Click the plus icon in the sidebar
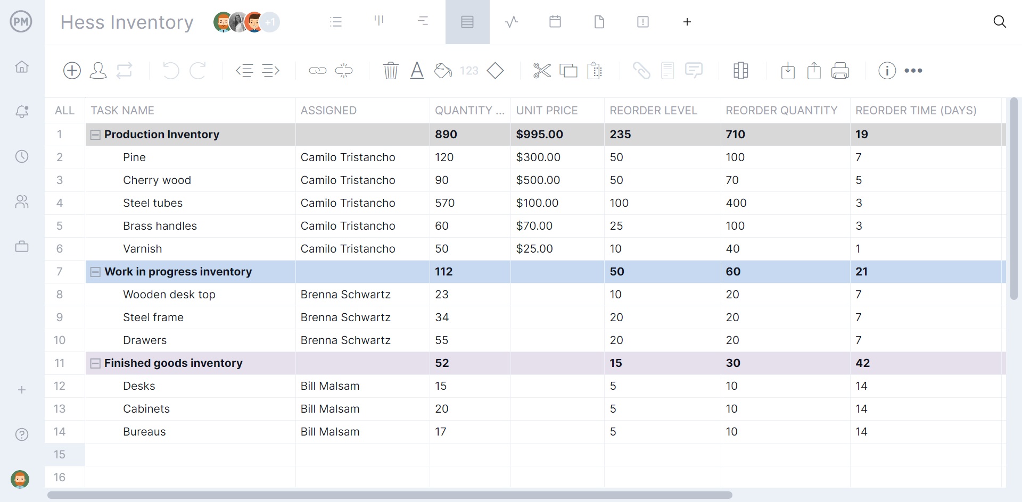This screenshot has width=1022, height=502. tap(22, 390)
